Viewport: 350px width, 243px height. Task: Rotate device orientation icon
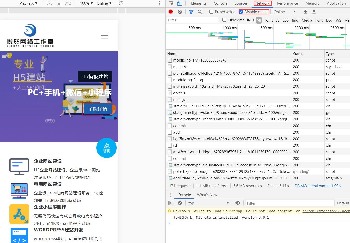[x=121, y=3]
